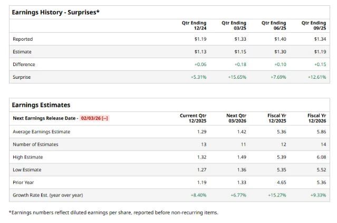This screenshot has width=337, height=223.
Task: Click the Growth Rate Est. row label
Action: (47, 195)
